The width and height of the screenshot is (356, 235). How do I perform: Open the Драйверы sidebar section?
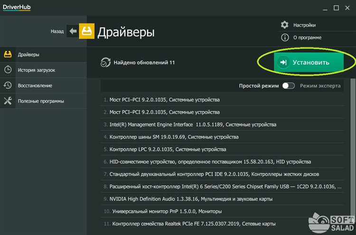[43, 55]
